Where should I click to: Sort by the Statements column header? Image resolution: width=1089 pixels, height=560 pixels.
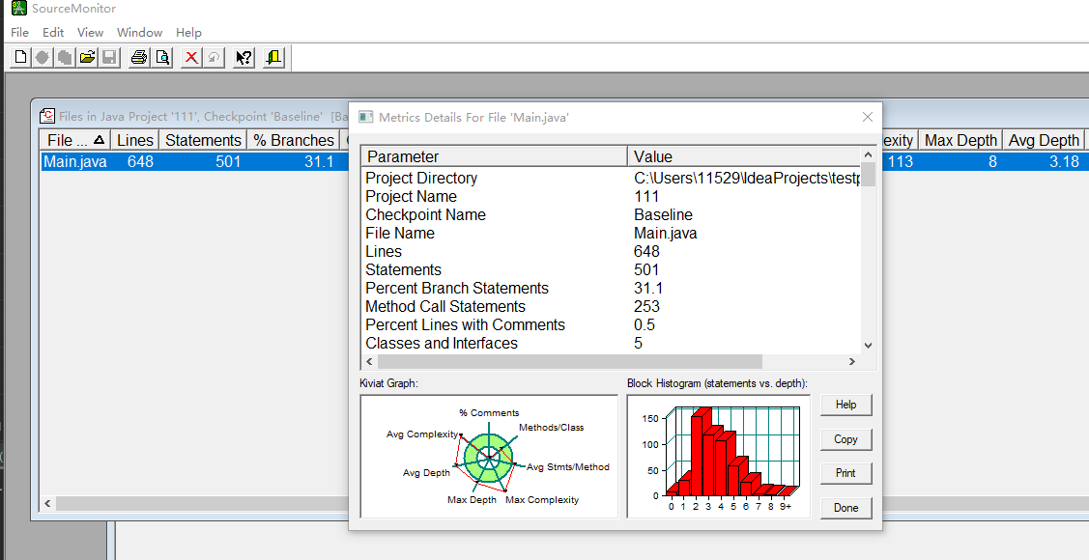coord(203,139)
